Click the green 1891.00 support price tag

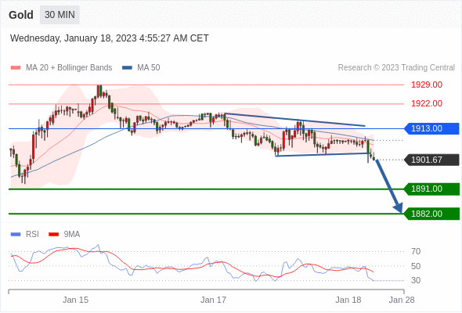click(x=431, y=189)
